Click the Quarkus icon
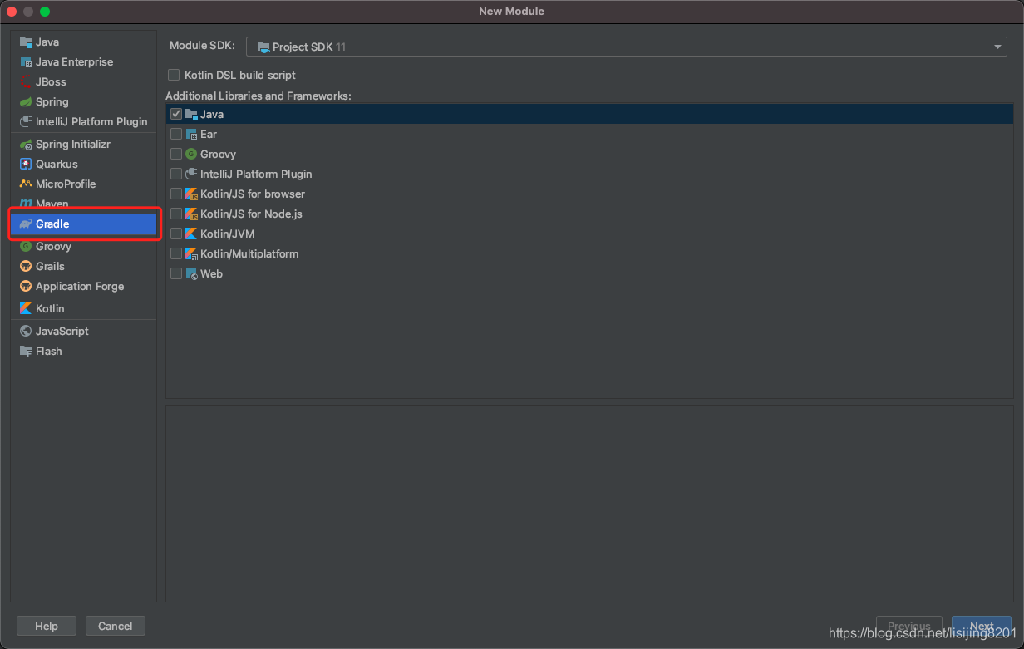Screen dimensions: 1024x649 pyautogui.click(x=26, y=164)
